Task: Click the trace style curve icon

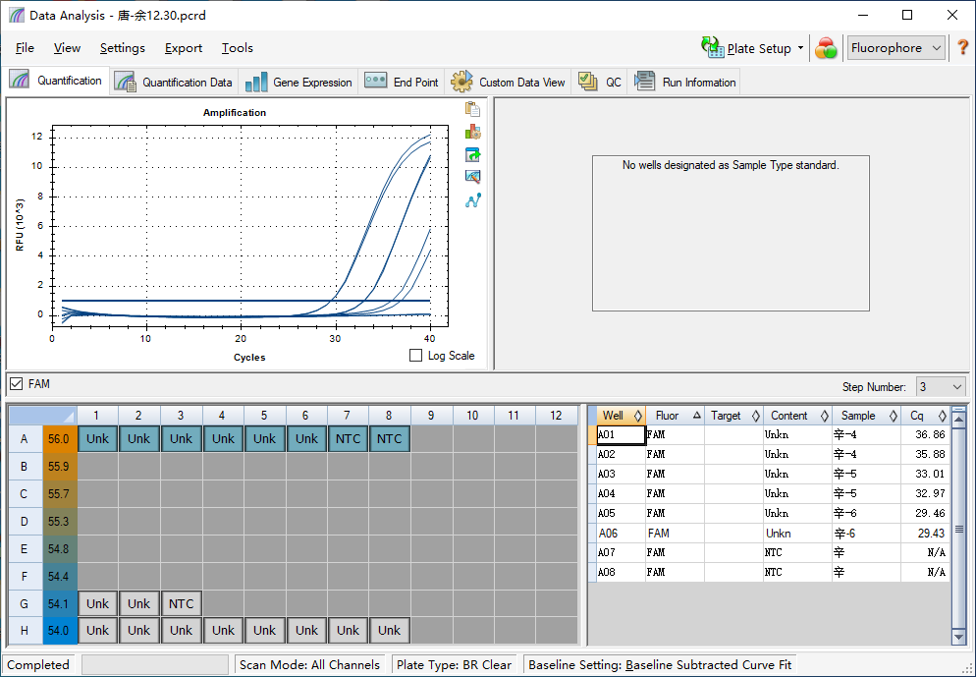Action: (472, 200)
